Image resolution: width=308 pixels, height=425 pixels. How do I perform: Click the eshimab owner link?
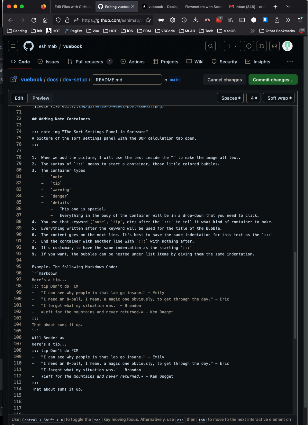point(48,46)
